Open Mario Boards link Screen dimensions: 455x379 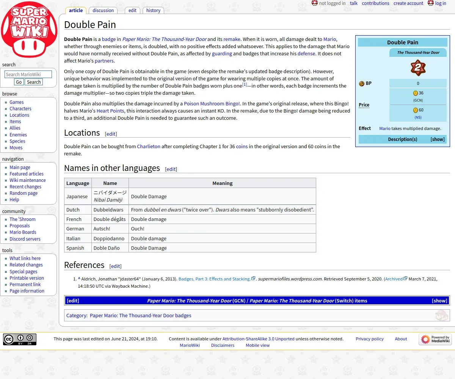[23, 232]
